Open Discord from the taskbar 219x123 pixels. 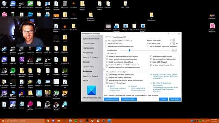(53, 121)
